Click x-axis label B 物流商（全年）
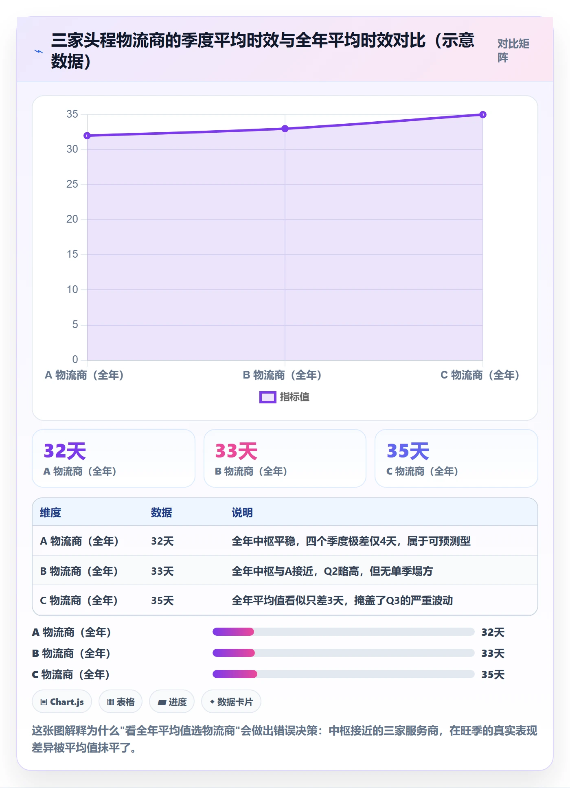 tap(283, 375)
